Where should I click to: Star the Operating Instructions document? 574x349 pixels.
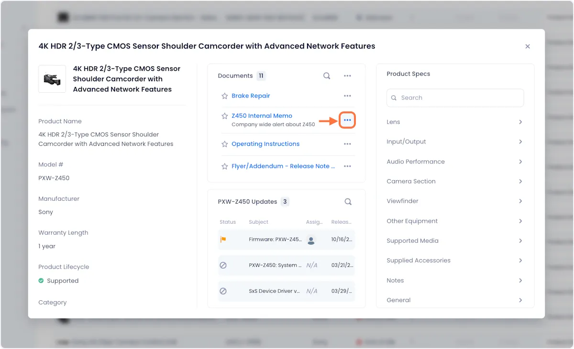224,144
